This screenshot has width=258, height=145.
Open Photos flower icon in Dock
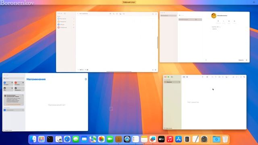[x=101, y=139]
